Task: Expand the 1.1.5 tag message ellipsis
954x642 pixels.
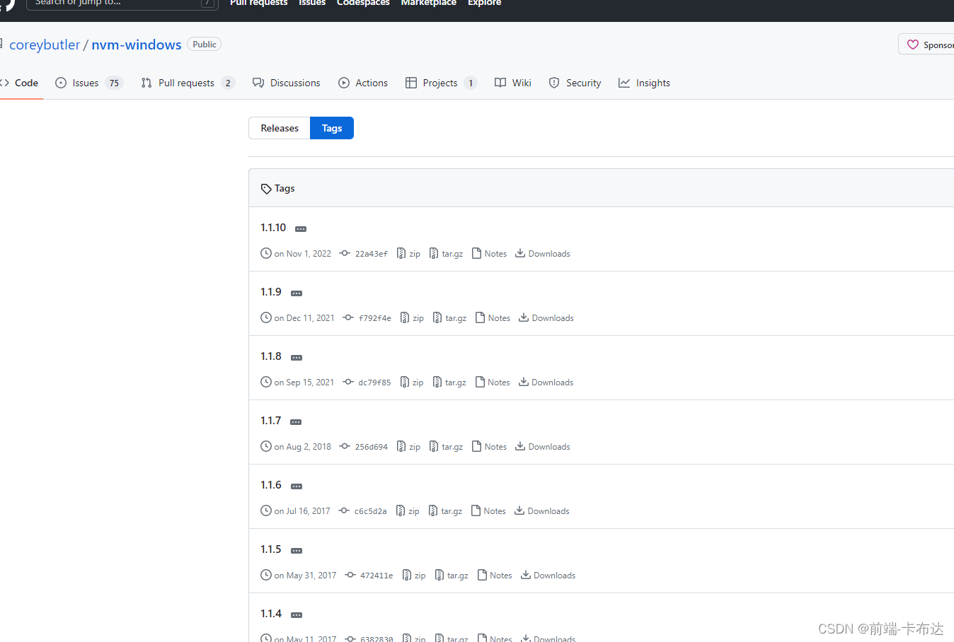Action: click(297, 551)
